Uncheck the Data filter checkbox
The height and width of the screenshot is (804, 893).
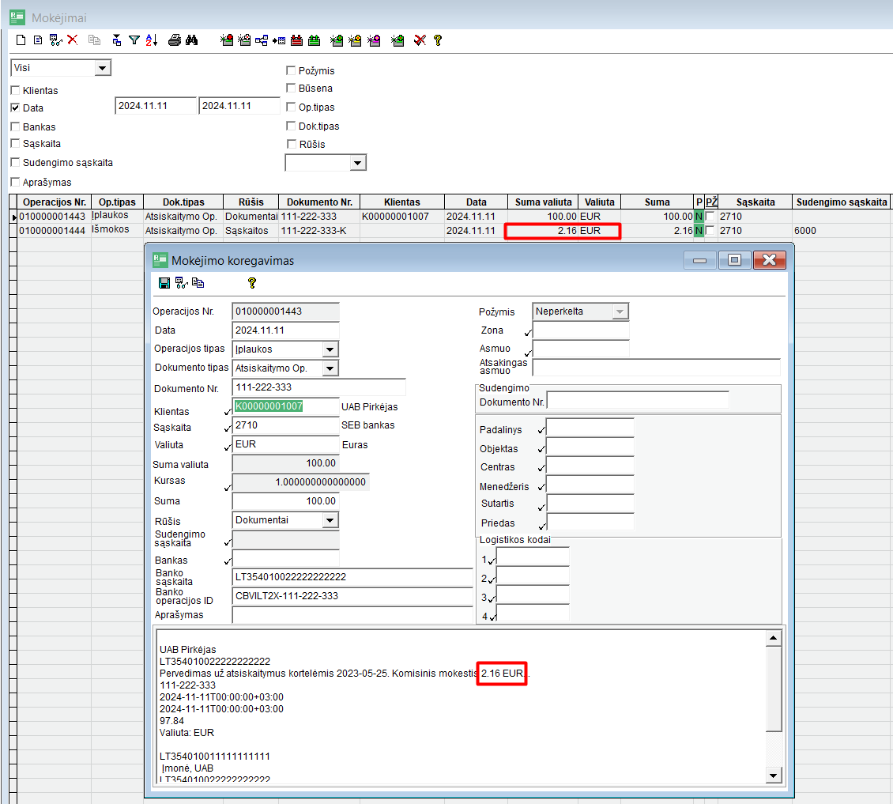(15, 108)
